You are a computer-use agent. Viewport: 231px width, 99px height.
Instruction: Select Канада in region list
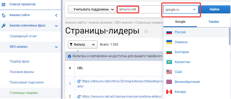tap(180, 92)
